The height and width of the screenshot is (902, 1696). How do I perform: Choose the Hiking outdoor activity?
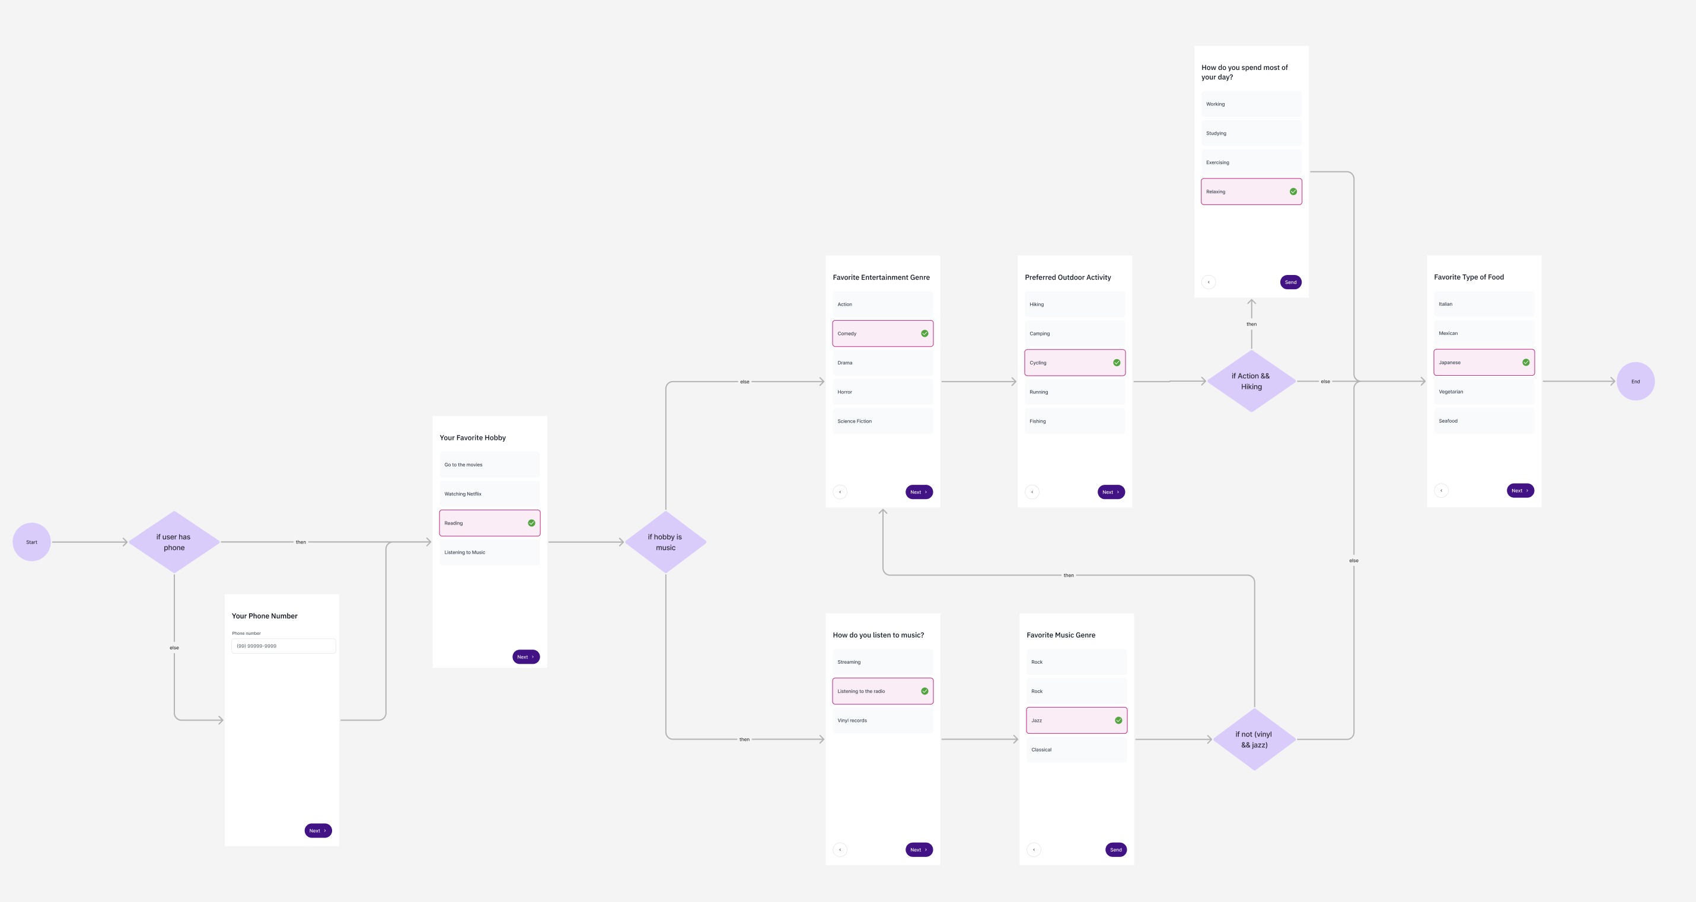tap(1075, 305)
